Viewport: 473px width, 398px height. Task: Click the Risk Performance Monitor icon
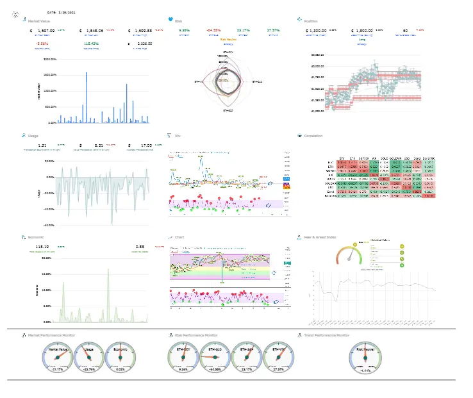click(170, 335)
